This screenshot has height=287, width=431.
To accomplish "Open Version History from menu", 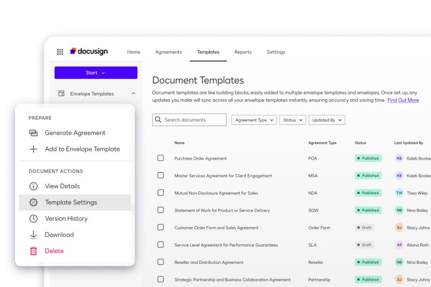I will click(75, 218).
